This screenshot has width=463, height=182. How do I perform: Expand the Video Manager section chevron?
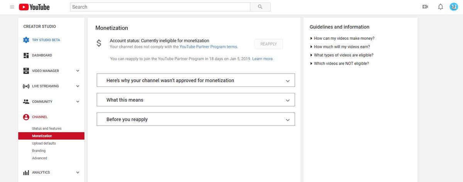pyautogui.click(x=78, y=71)
